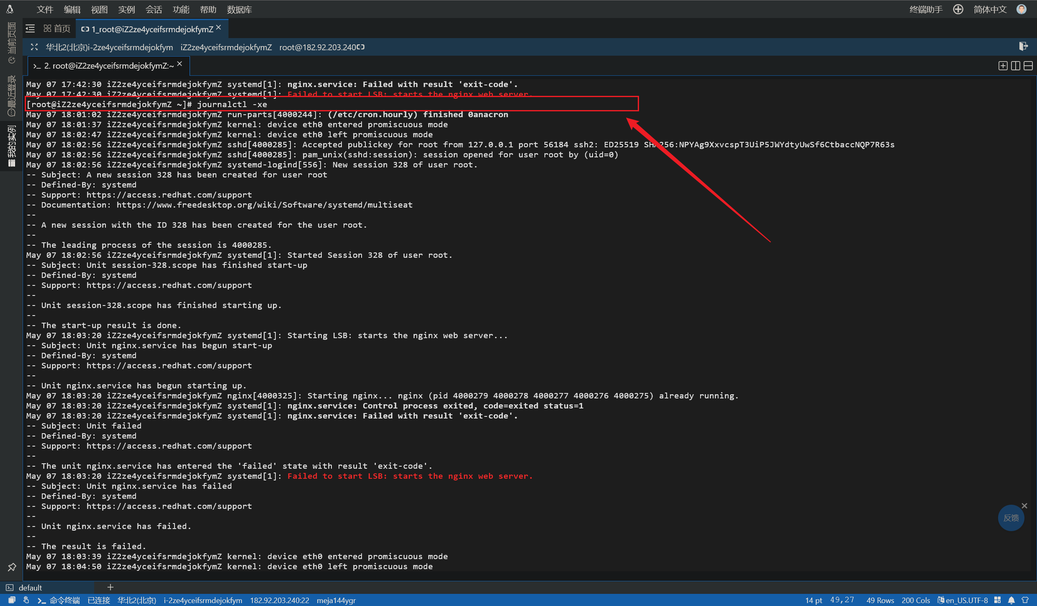The image size is (1037, 606).
Task: Select the default terminal profile tab
Action: click(x=30, y=588)
